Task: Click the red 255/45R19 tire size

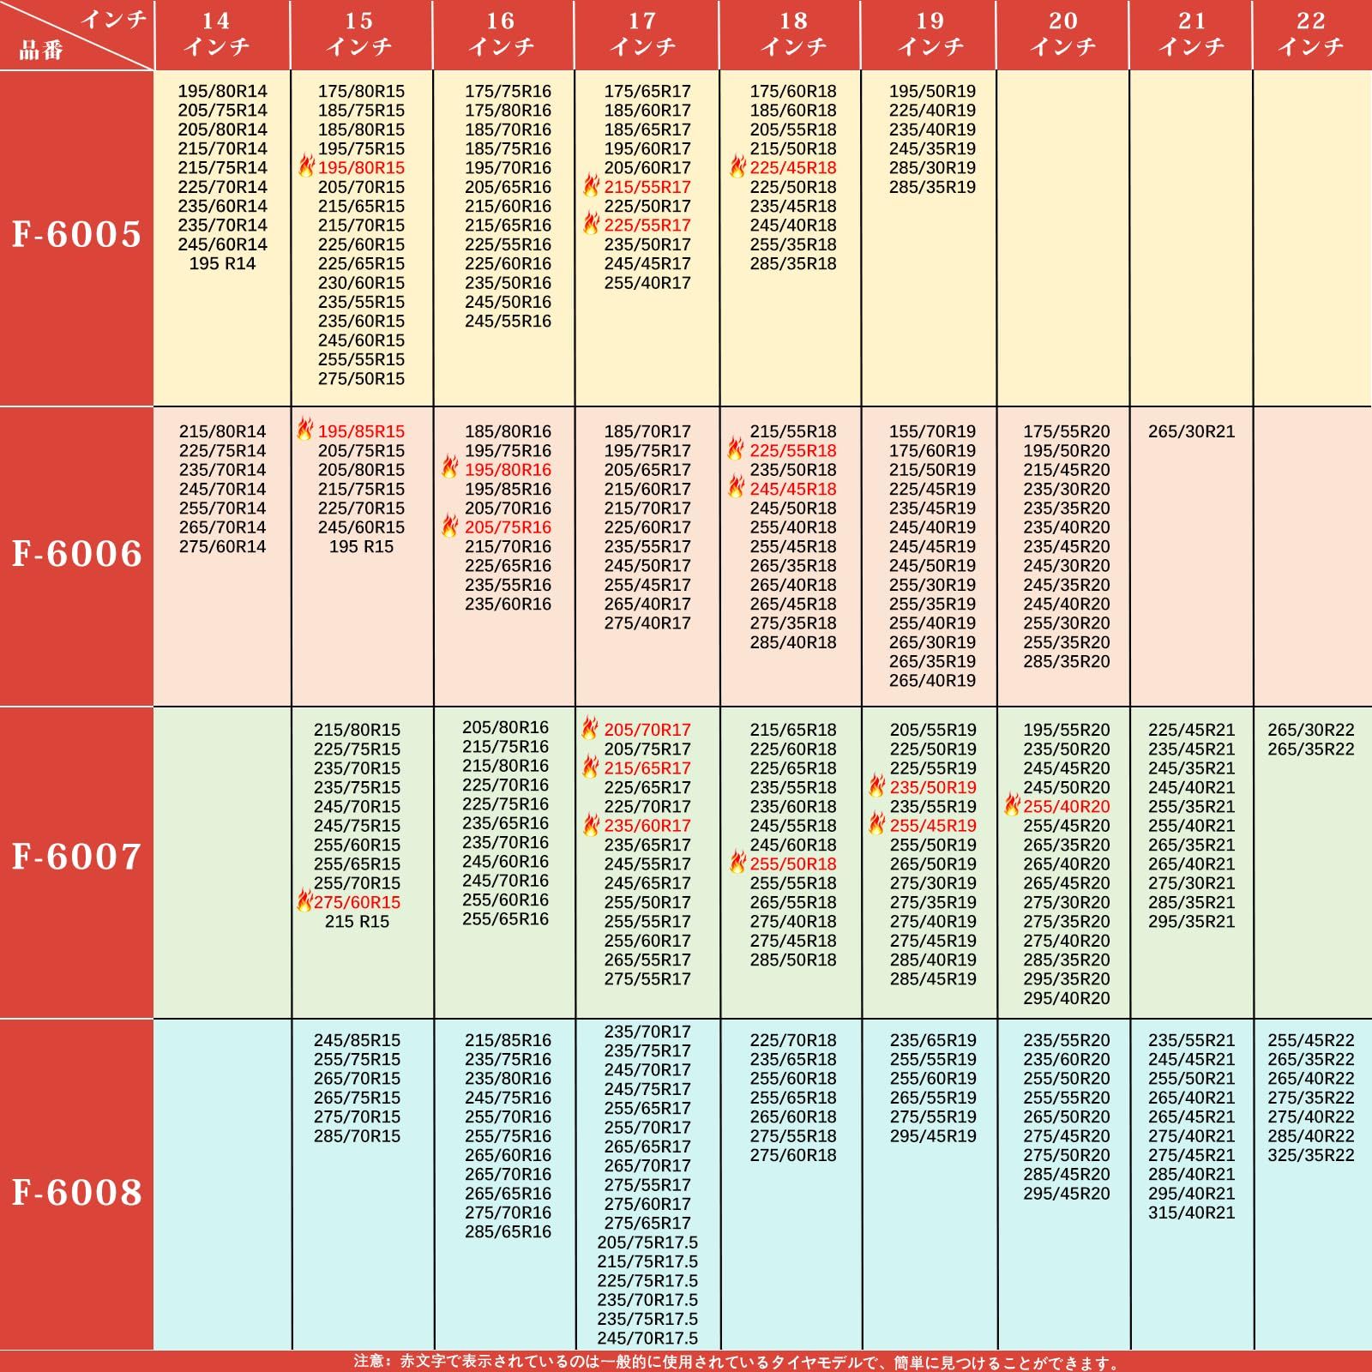Action: click(x=933, y=825)
